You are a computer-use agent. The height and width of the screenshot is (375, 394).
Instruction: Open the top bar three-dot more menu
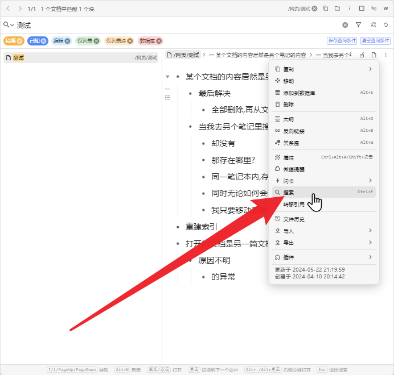click(349, 9)
